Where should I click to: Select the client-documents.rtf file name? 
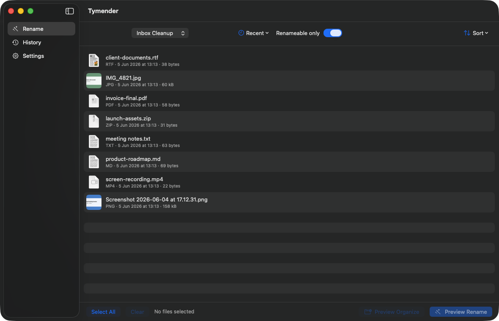click(132, 57)
